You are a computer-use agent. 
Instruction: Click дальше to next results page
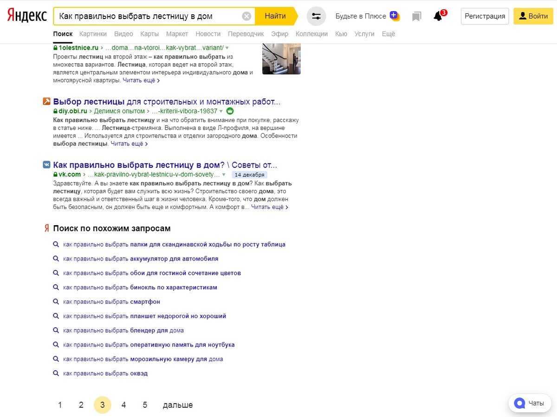point(178,405)
